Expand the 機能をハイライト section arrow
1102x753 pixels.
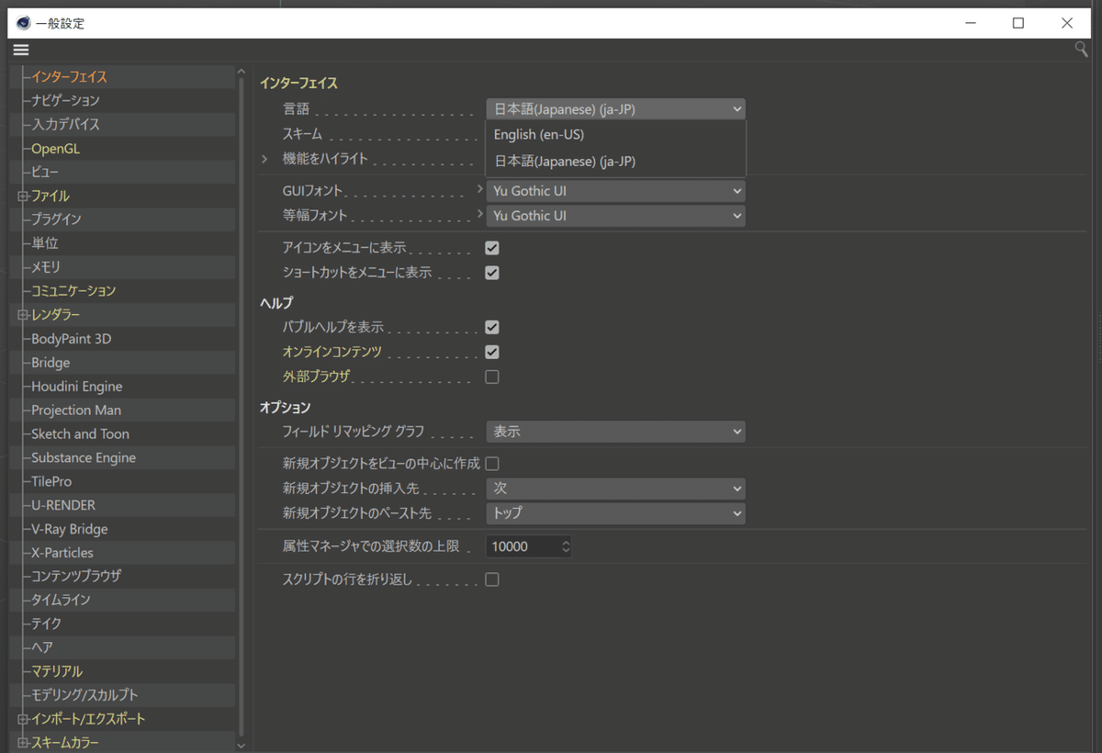(265, 159)
